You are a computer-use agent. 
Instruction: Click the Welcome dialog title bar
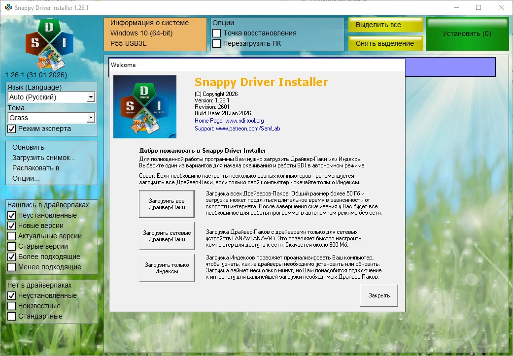click(x=257, y=65)
